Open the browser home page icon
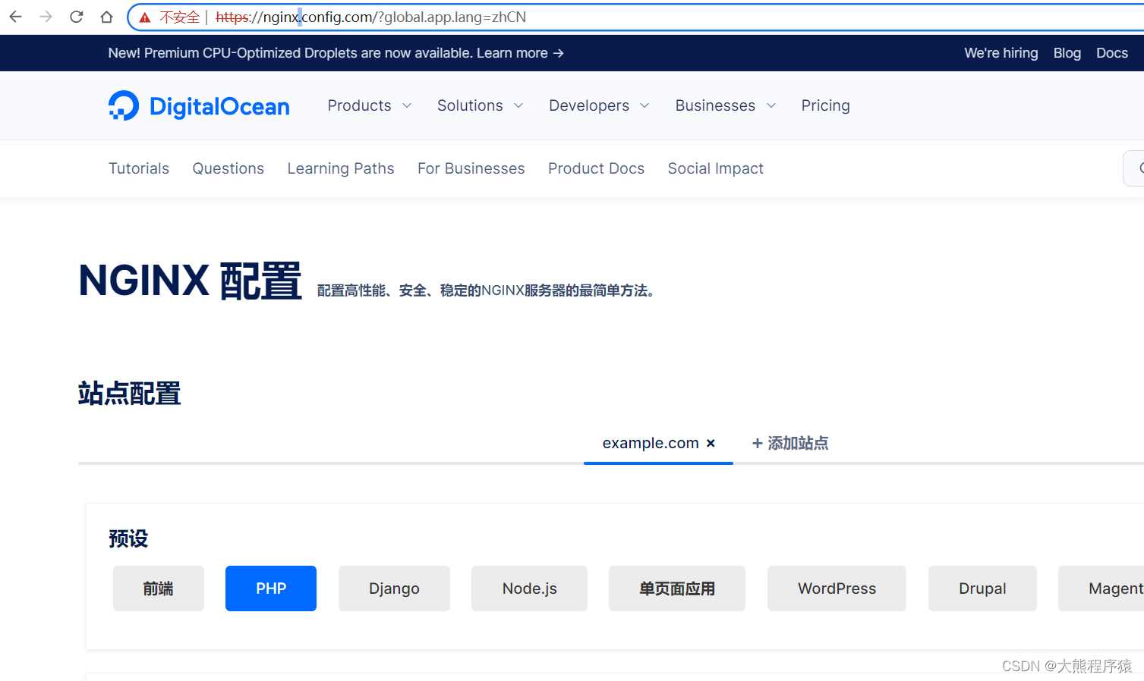Screen dimensions: 1144x681 click(106, 17)
